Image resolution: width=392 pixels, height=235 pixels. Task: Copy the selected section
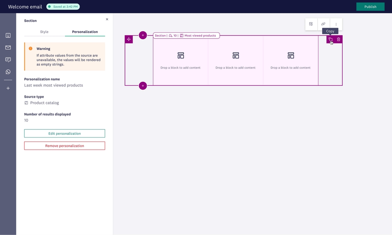pyautogui.click(x=330, y=39)
